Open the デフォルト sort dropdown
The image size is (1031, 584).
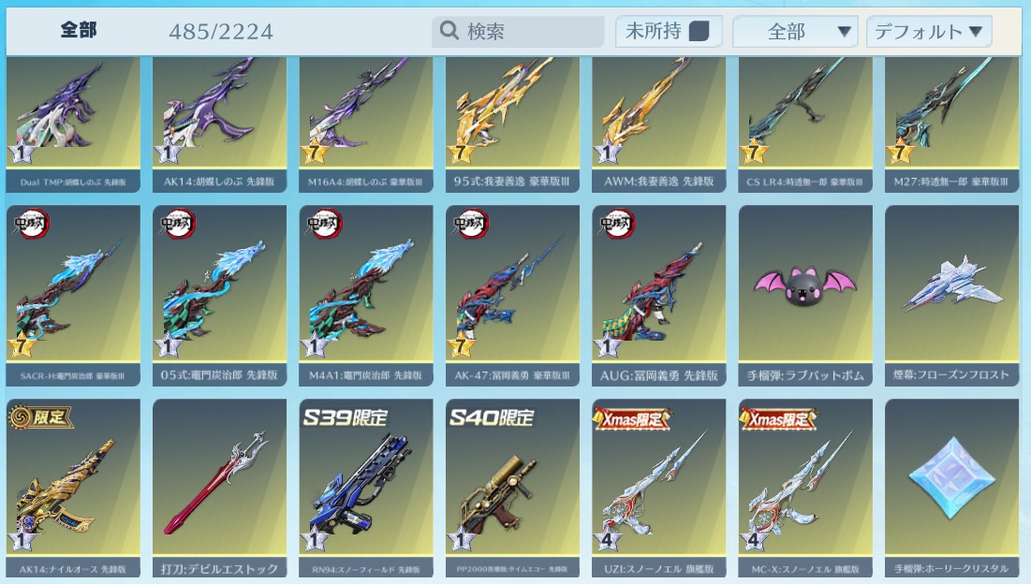coord(929,32)
